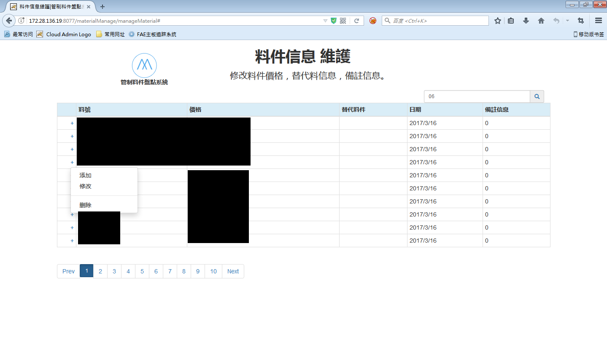Jump to page 10 in pagination

pyautogui.click(x=213, y=271)
